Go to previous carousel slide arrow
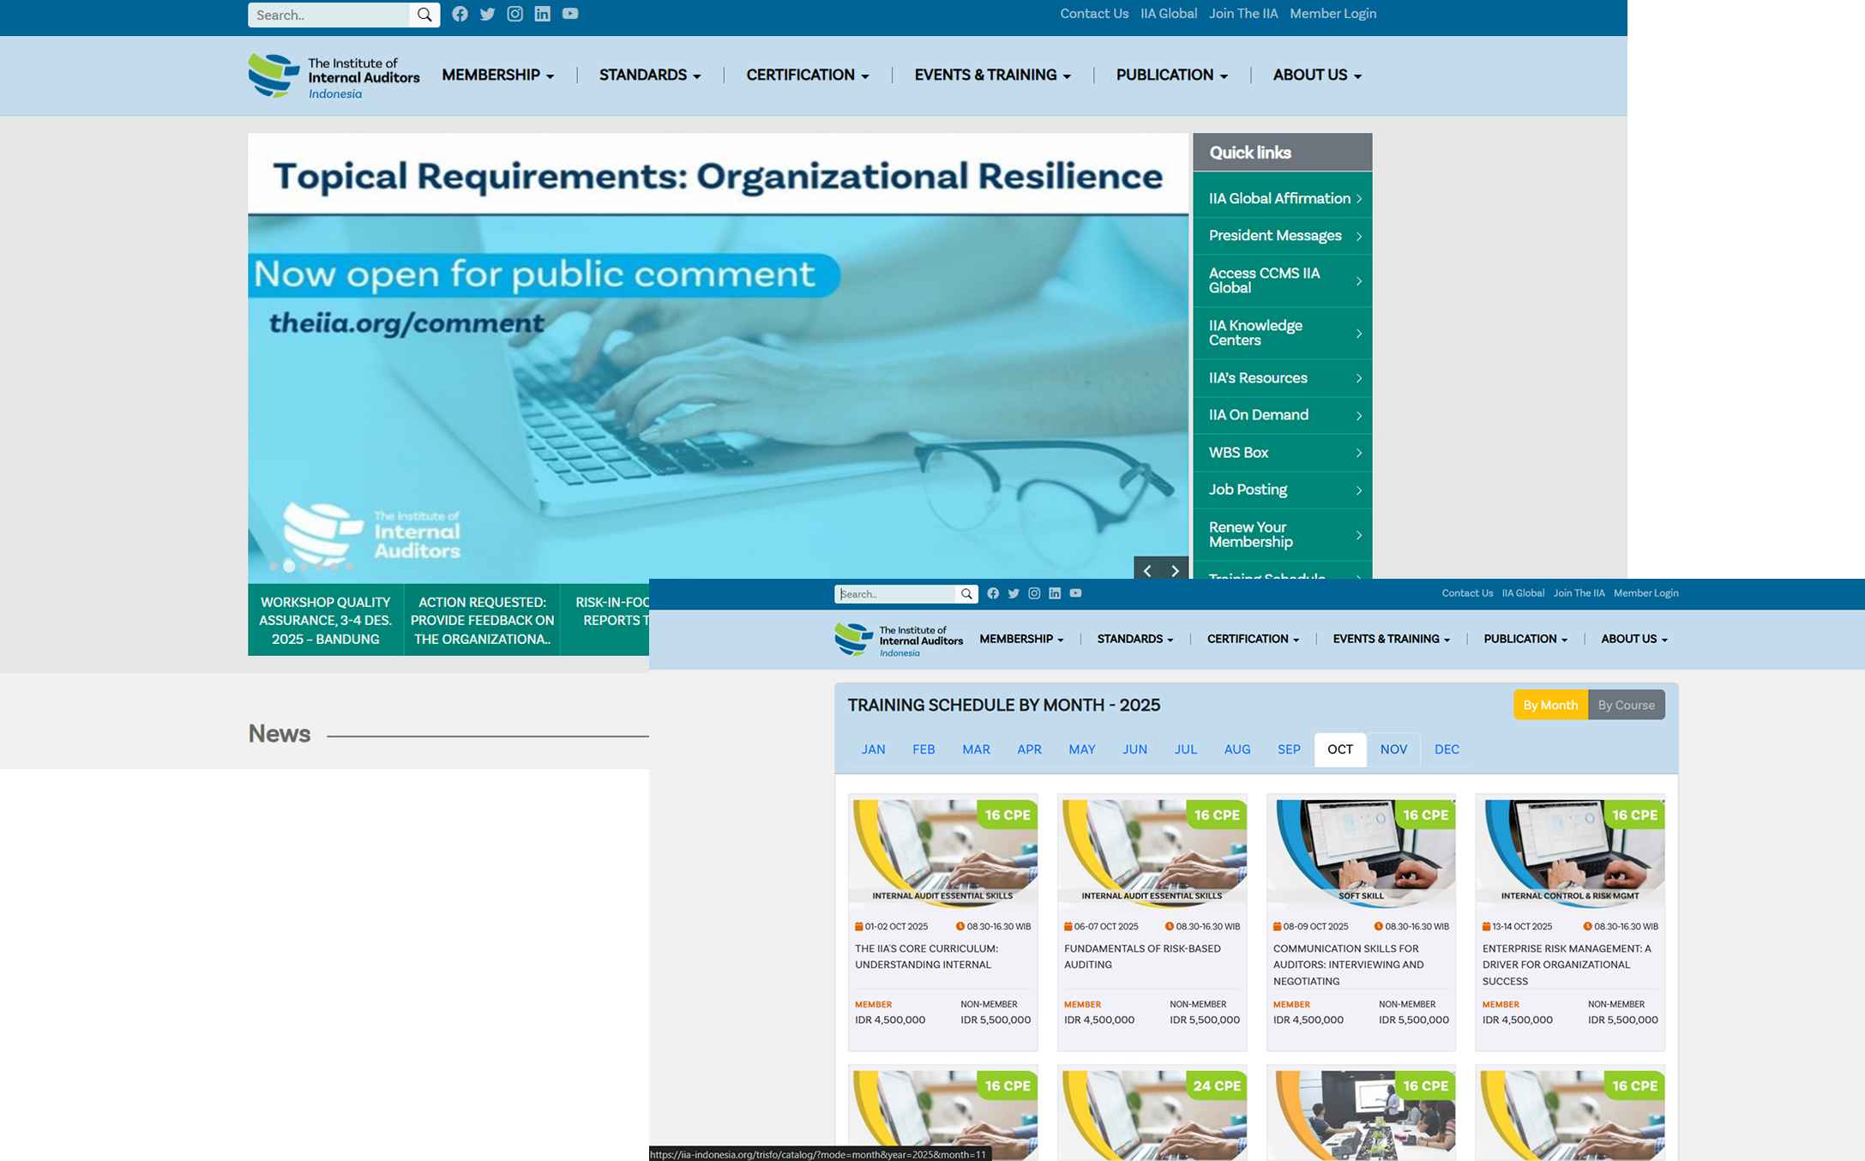The image size is (1865, 1161). pos(1147,570)
